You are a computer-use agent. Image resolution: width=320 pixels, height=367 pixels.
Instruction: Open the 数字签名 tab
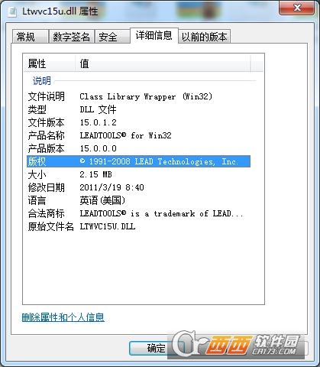(x=71, y=37)
